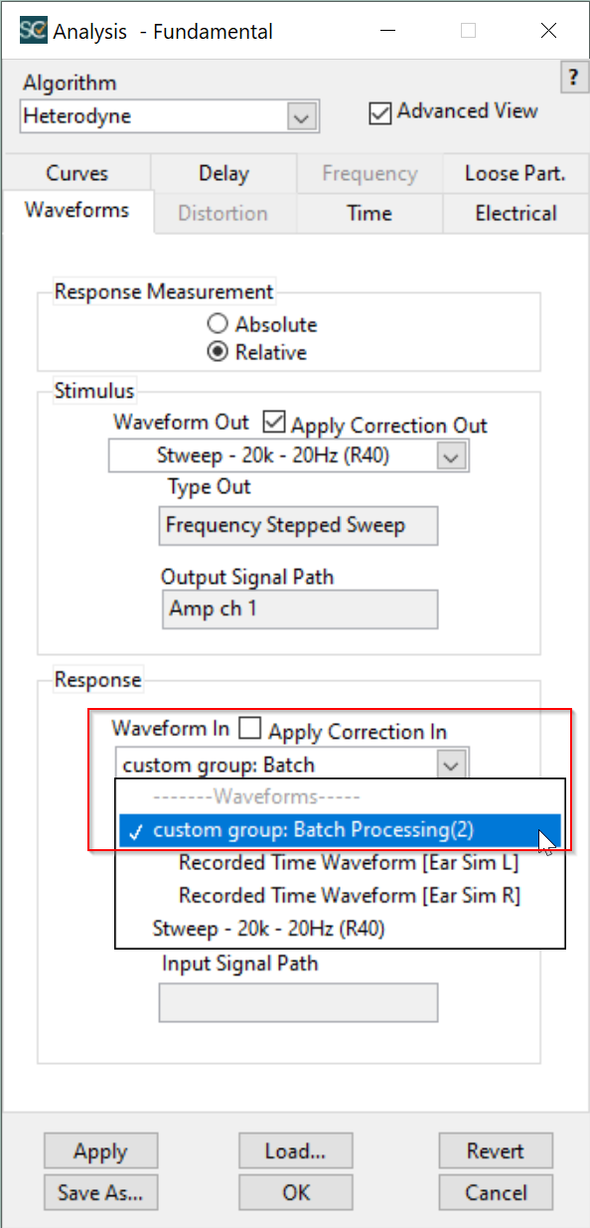Screen dimensions: 590x1228
Task: Choose Recorded Time Waveform [Ear Sim L]
Action: pyautogui.click(x=349, y=863)
